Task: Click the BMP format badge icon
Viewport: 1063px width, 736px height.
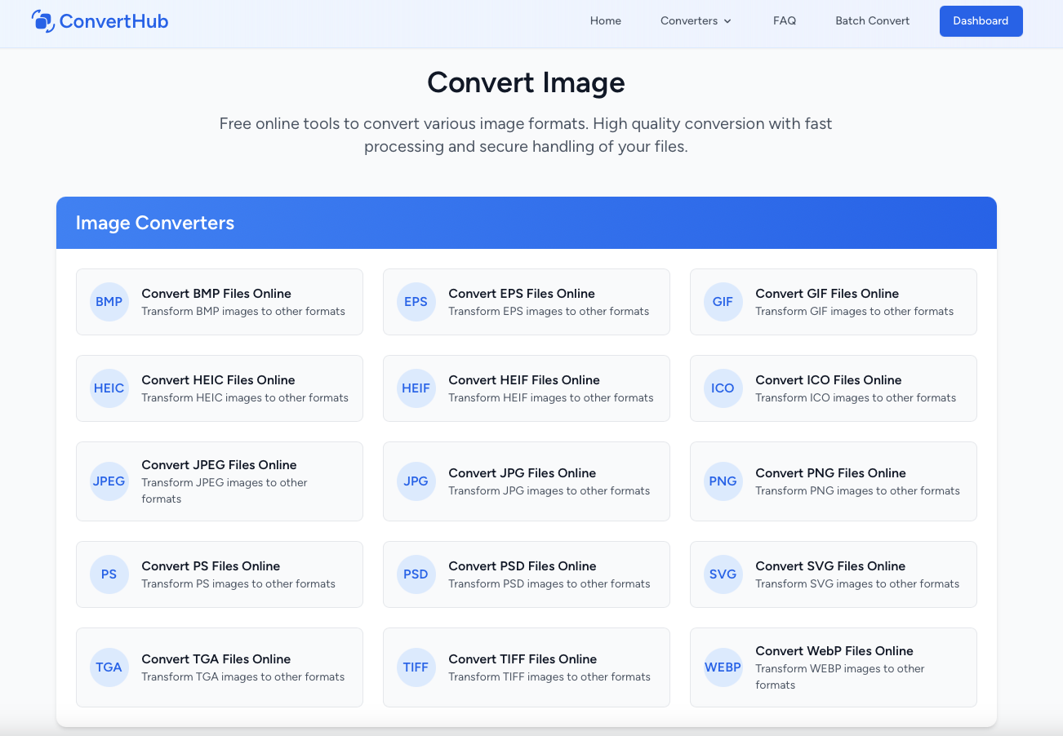Action: pyautogui.click(x=109, y=302)
